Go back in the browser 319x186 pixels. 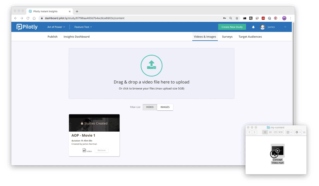point(16,18)
